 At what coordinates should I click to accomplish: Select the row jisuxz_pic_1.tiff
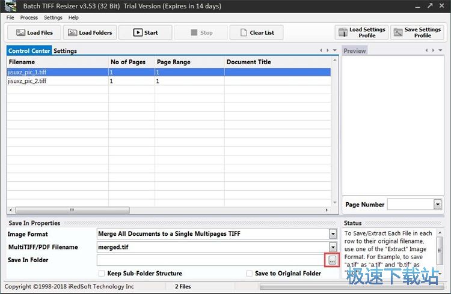[x=169, y=72]
